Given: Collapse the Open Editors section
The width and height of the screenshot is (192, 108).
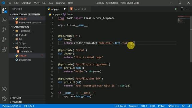Looking at the screenshot, I should tap(27, 14).
